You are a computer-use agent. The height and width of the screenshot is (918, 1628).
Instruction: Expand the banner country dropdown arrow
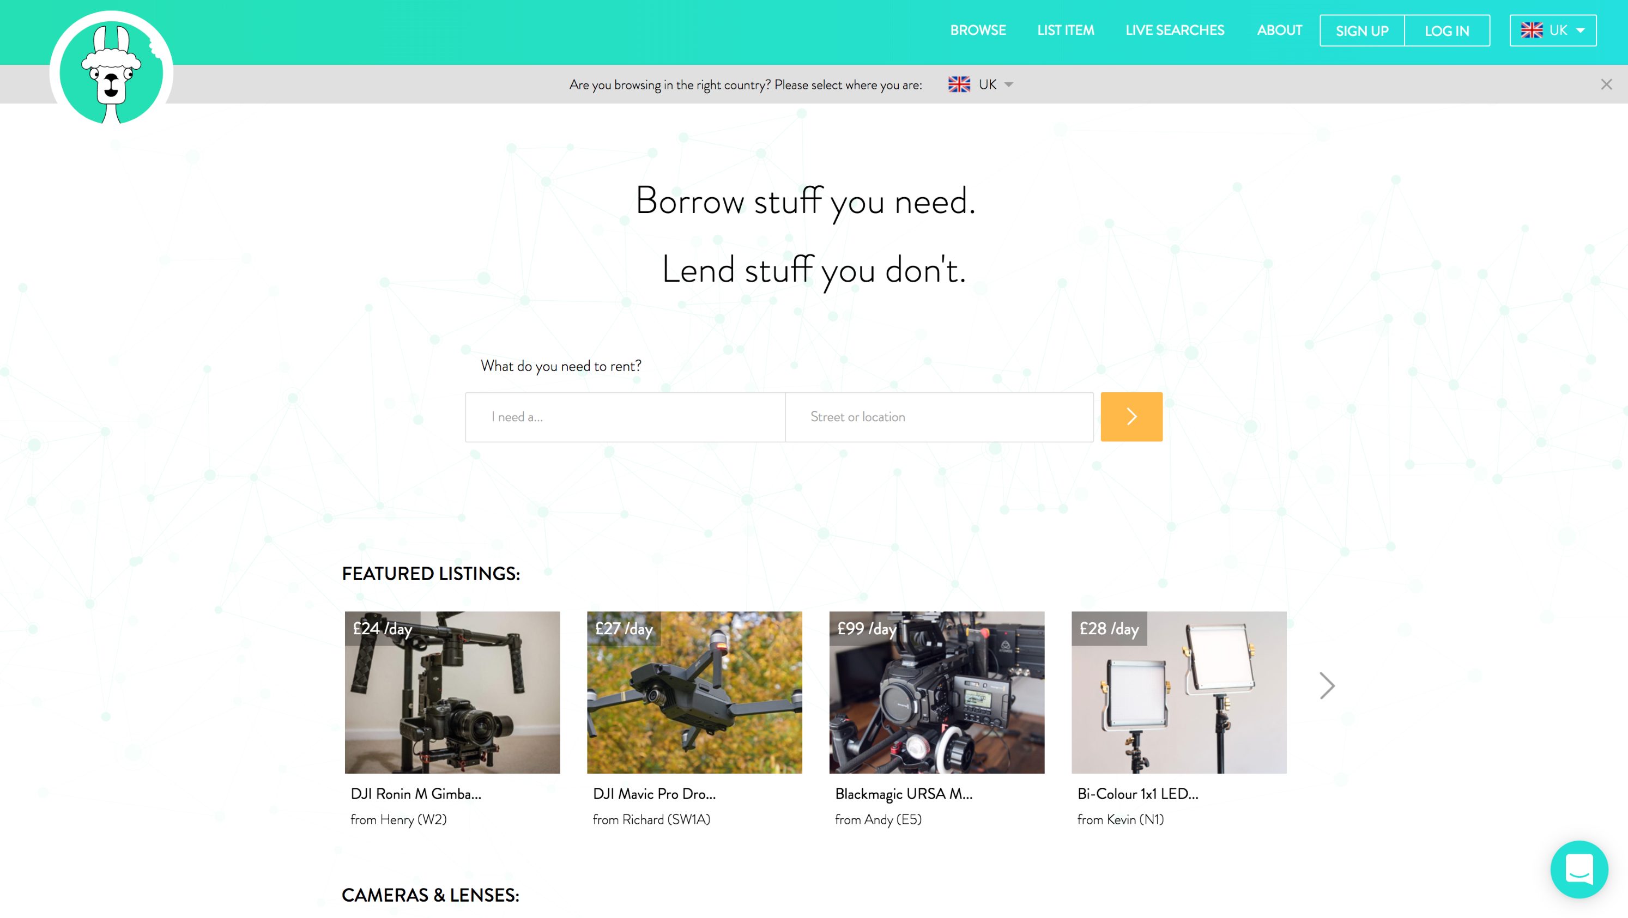[x=1009, y=84]
